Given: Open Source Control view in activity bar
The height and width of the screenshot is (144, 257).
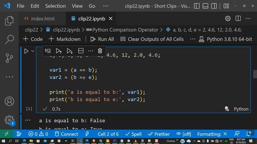Looking at the screenshot, I should click(9, 58).
